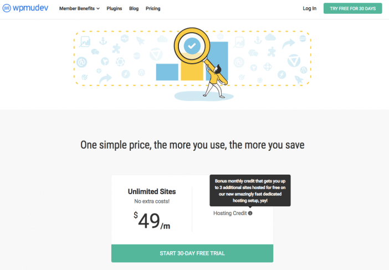Click the lightning bolt icon on right
The image size is (389, 270).
(x=281, y=74)
